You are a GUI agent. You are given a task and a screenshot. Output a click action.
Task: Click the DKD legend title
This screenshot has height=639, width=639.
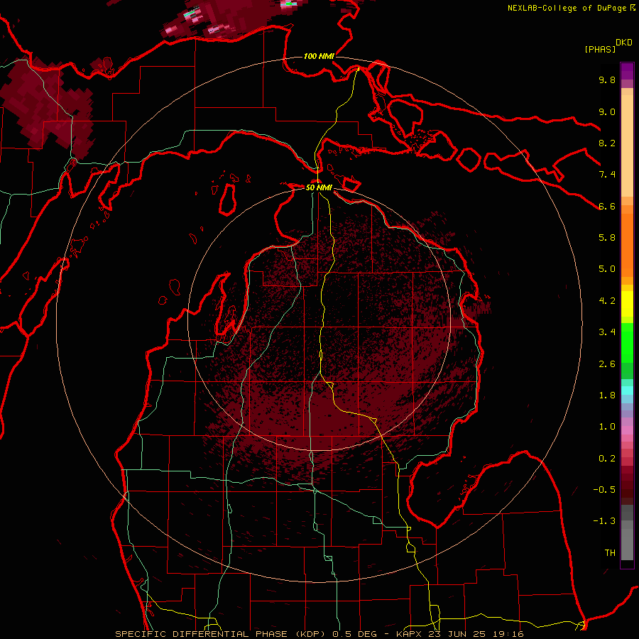(624, 43)
